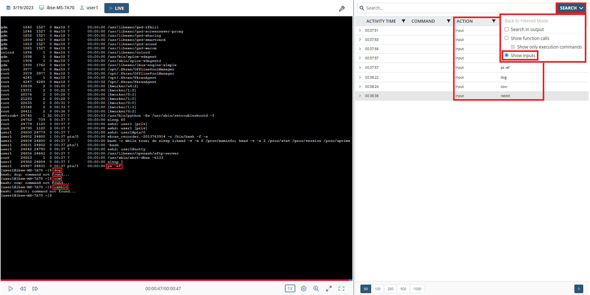Screen dimensions: 590x295
Task: Open player settings gear icon
Action: (304, 289)
